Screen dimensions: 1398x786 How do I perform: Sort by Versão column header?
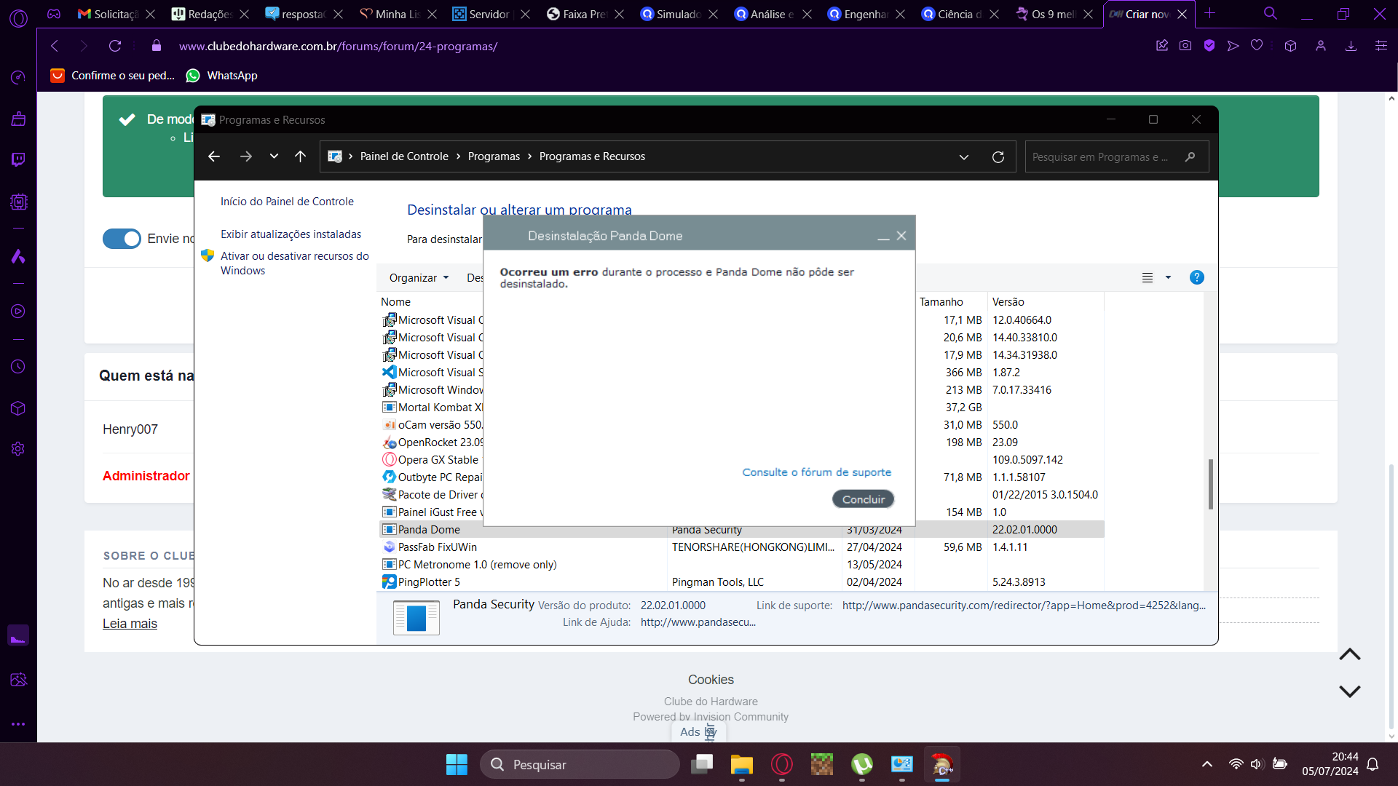click(x=1008, y=302)
